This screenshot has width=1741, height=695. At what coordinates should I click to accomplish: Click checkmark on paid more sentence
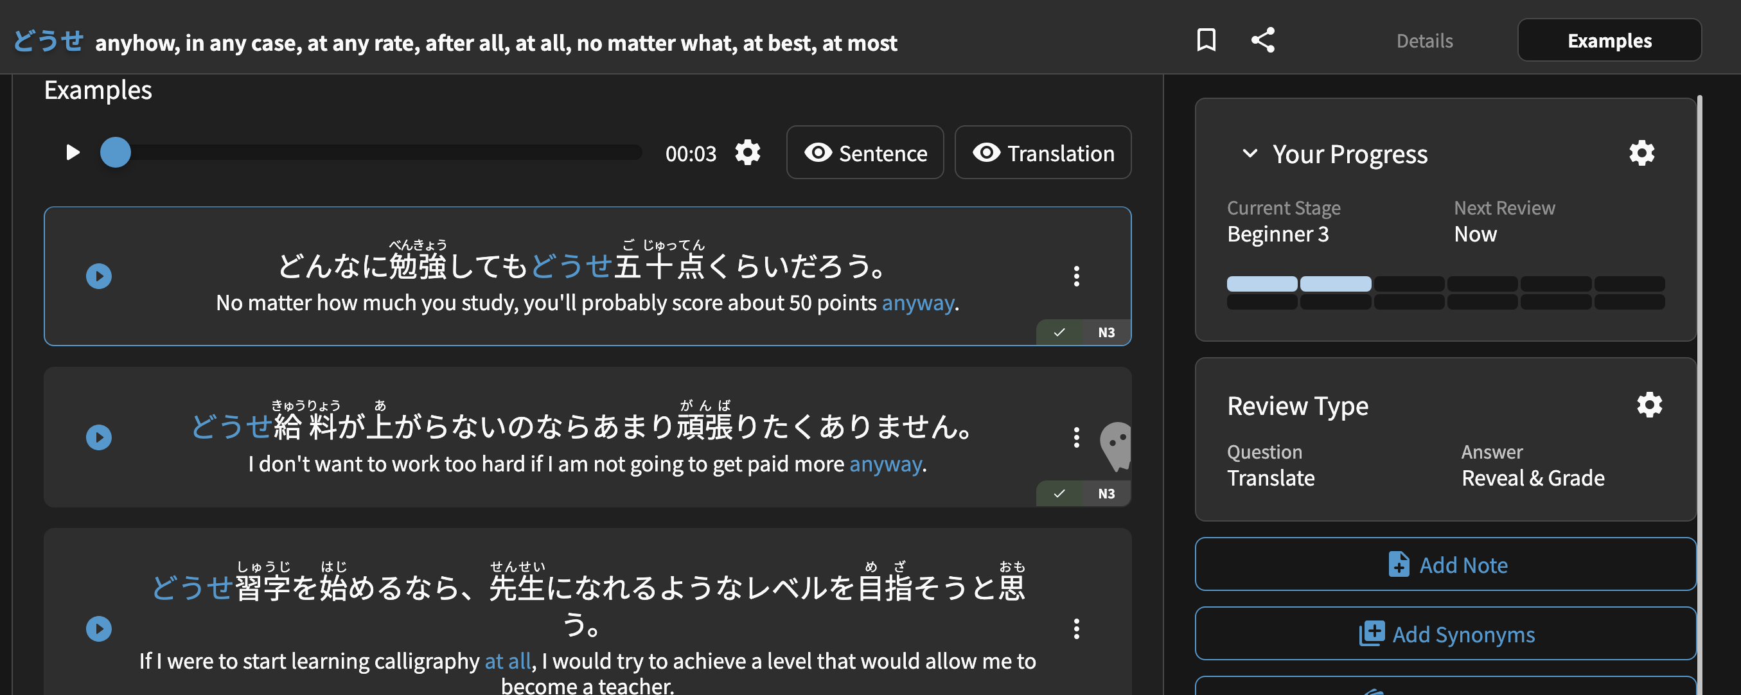1059,493
